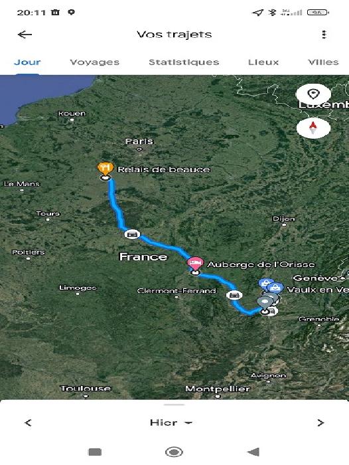Tap the gray location pin at the route end
The height and width of the screenshot is (465, 349).
coord(265,302)
